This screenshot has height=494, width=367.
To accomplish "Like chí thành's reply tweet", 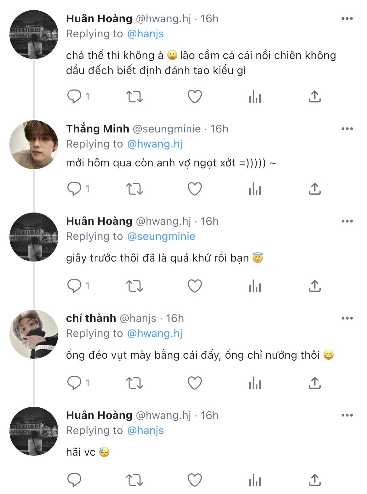I will [x=194, y=383].
